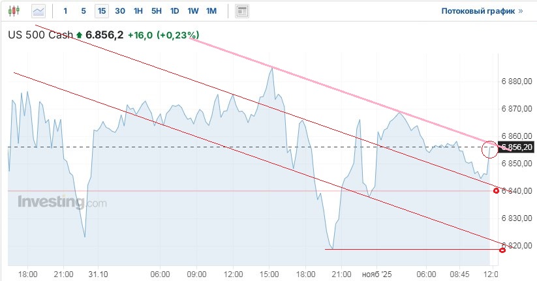Open the Потоковый график link
Image resolution: width=537 pixels, height=281 pixels.
482,11
